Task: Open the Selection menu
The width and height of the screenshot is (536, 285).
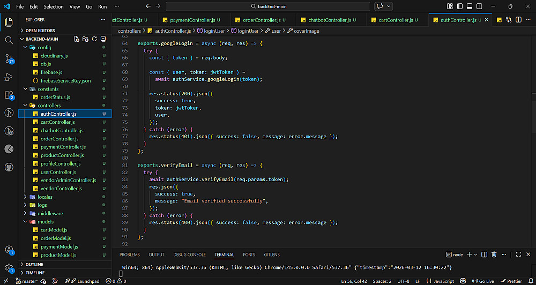Action: tap(53, 6)
